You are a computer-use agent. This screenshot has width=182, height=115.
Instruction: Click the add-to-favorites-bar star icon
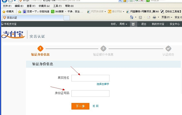point(20,11)
